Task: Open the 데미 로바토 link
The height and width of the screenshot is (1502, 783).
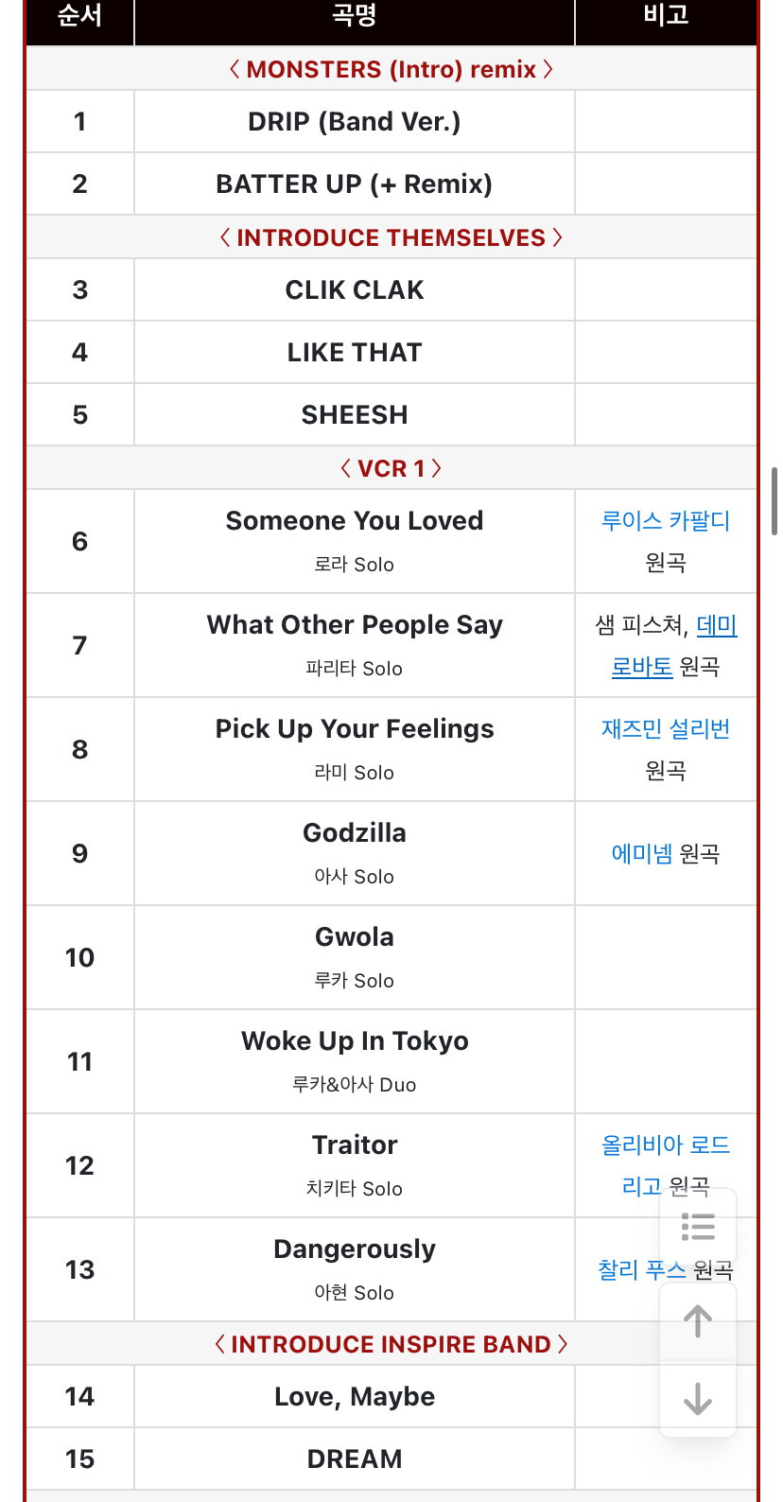Action: pyautogui.click(x=674, y=646)
